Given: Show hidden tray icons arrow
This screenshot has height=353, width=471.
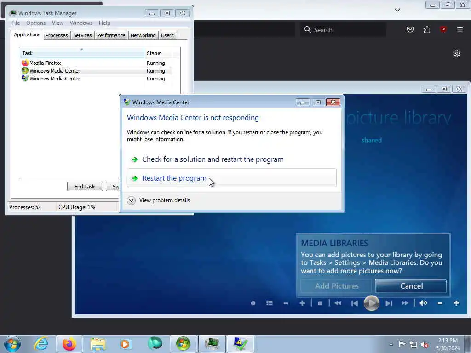Looking at the screenshot, I should 391,344.
